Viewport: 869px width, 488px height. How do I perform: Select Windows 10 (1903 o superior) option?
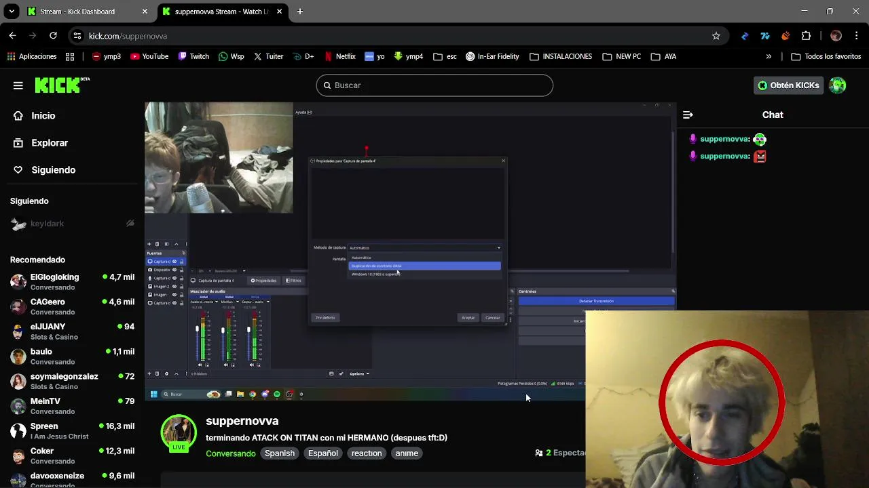pos(425,274)
